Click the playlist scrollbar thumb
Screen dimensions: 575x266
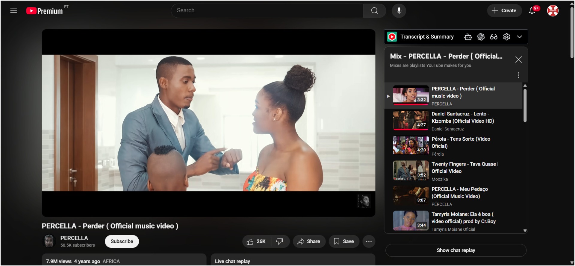[x=525, y=105]
